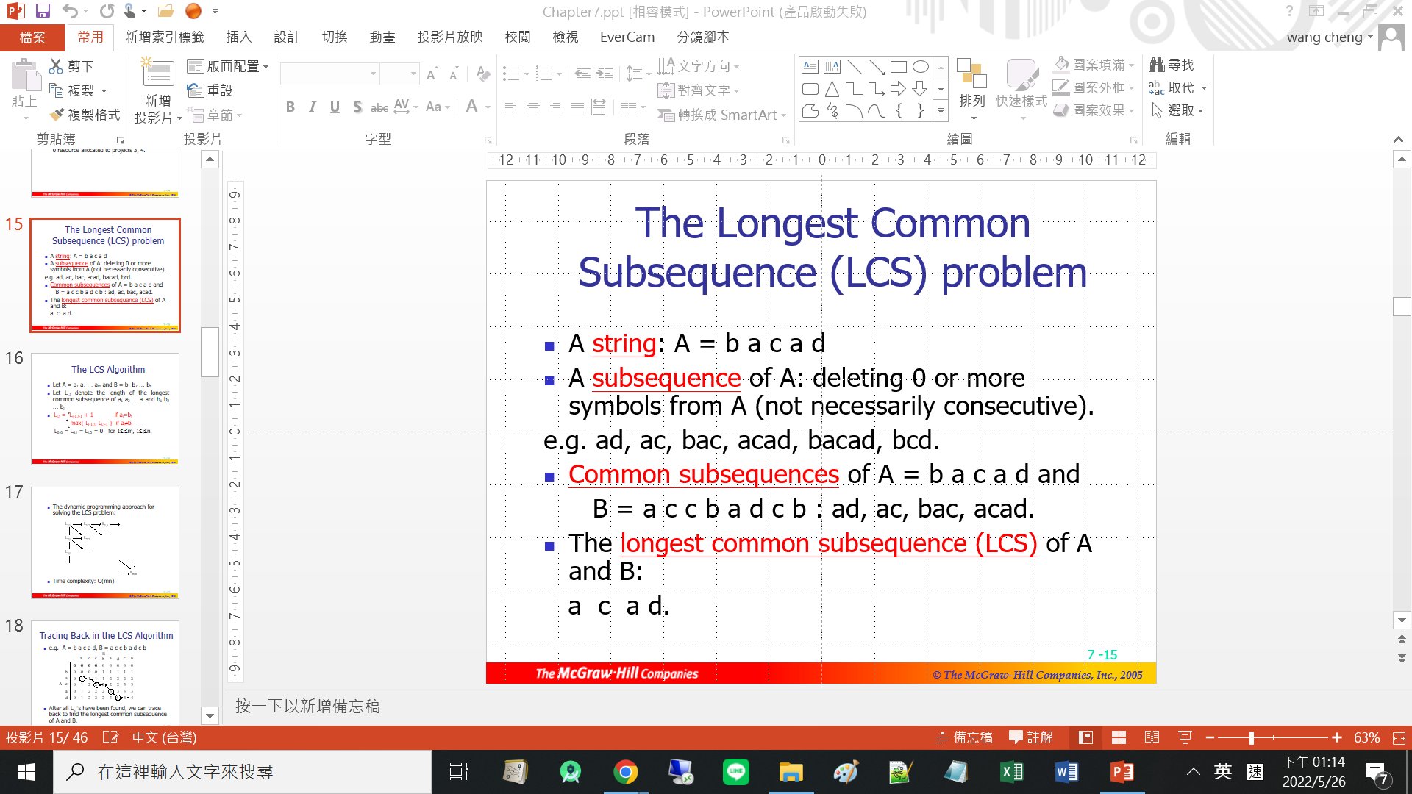Click the Windows search box on taskbar
Viewport: 1412px width, 794px height.
[x=243, y=772]
